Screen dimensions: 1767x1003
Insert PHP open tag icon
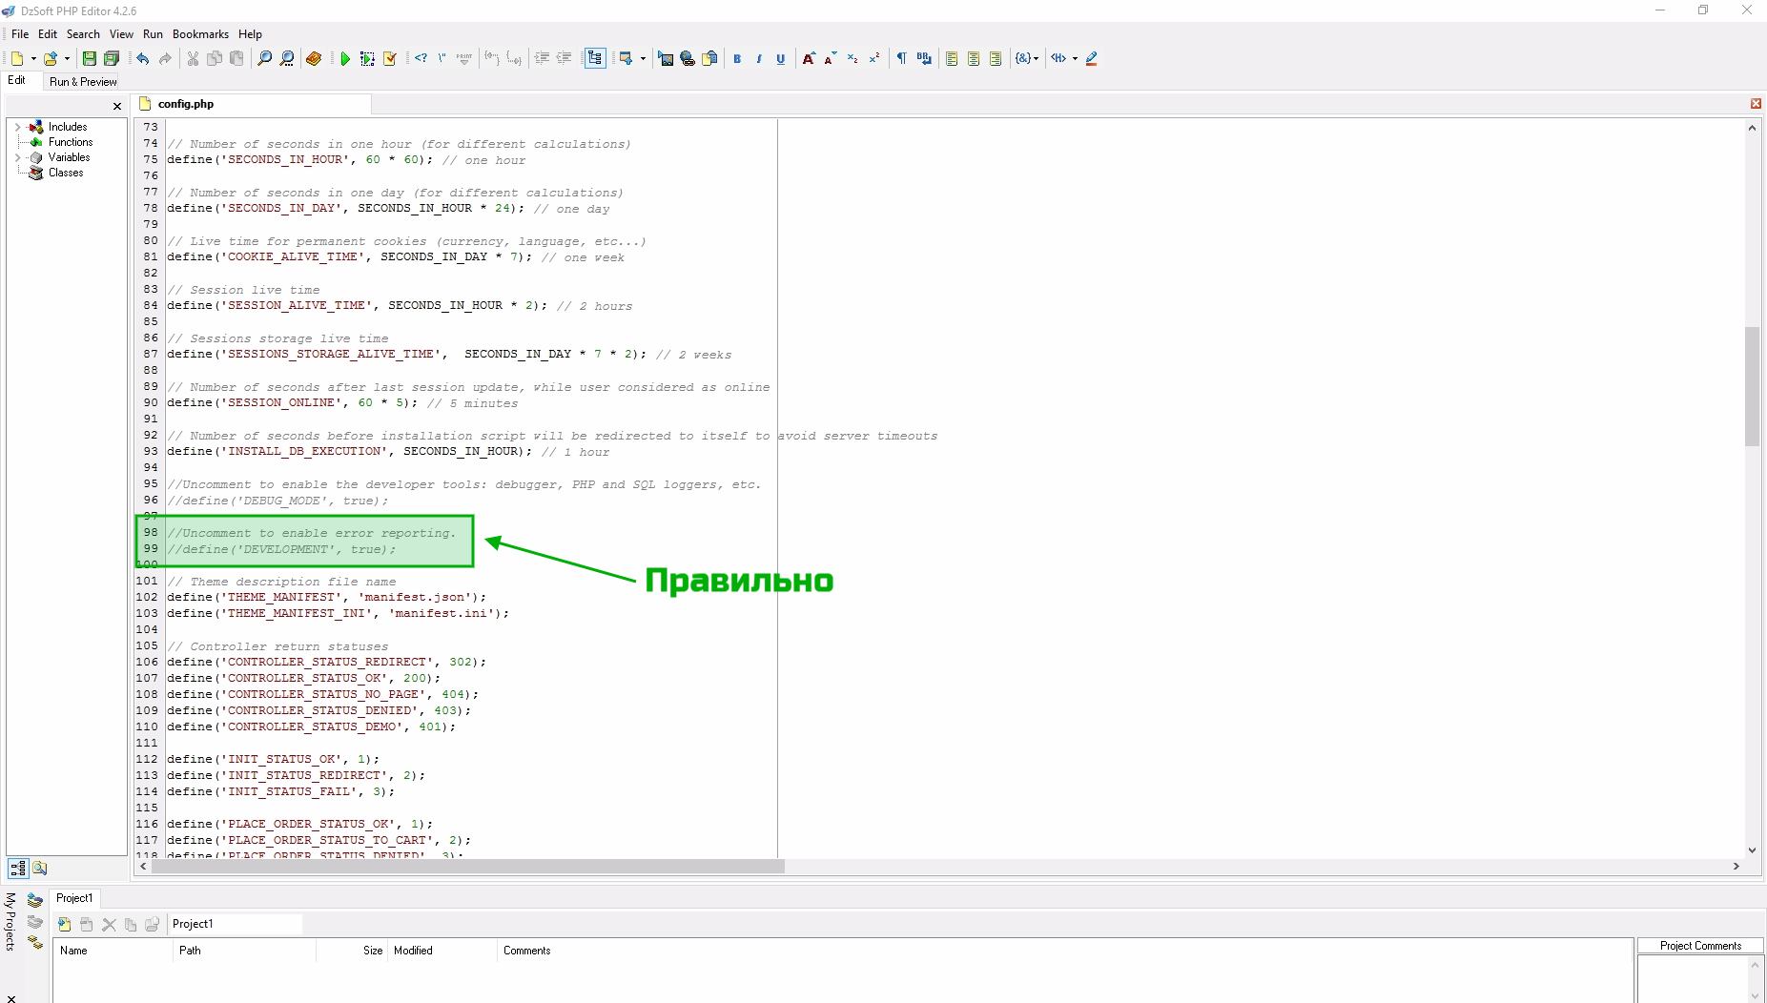coord(421,58)
